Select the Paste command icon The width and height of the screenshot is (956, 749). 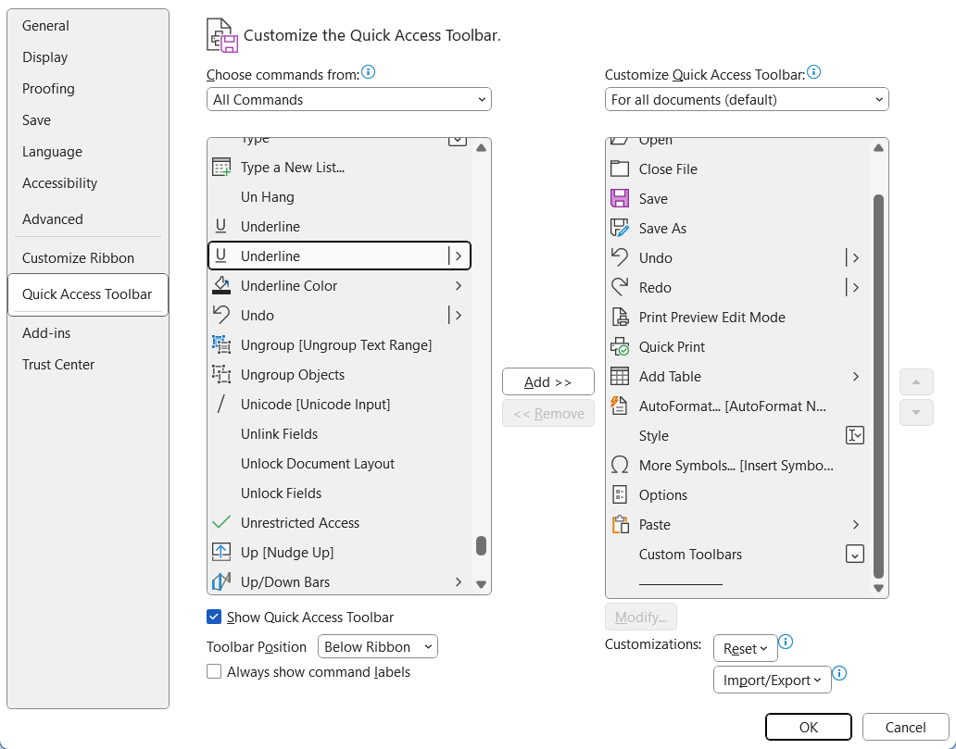[x=618, y=524]
